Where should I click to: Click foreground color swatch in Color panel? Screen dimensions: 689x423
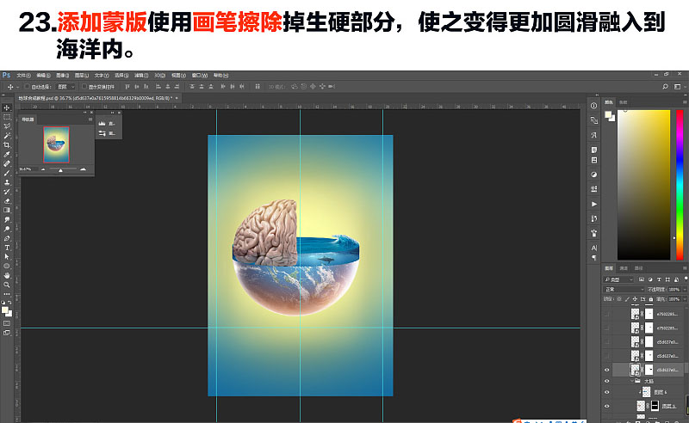pos(608,115)
